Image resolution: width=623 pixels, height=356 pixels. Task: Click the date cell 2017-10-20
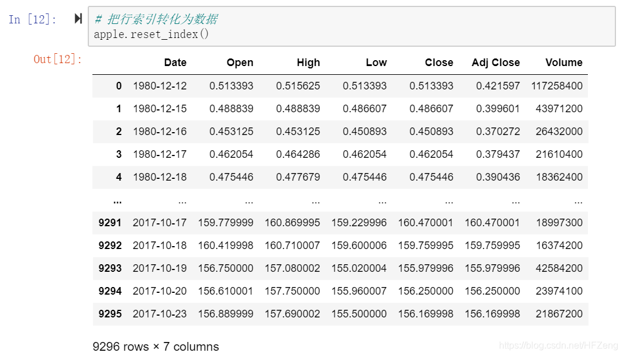click(x=160, y=291)
